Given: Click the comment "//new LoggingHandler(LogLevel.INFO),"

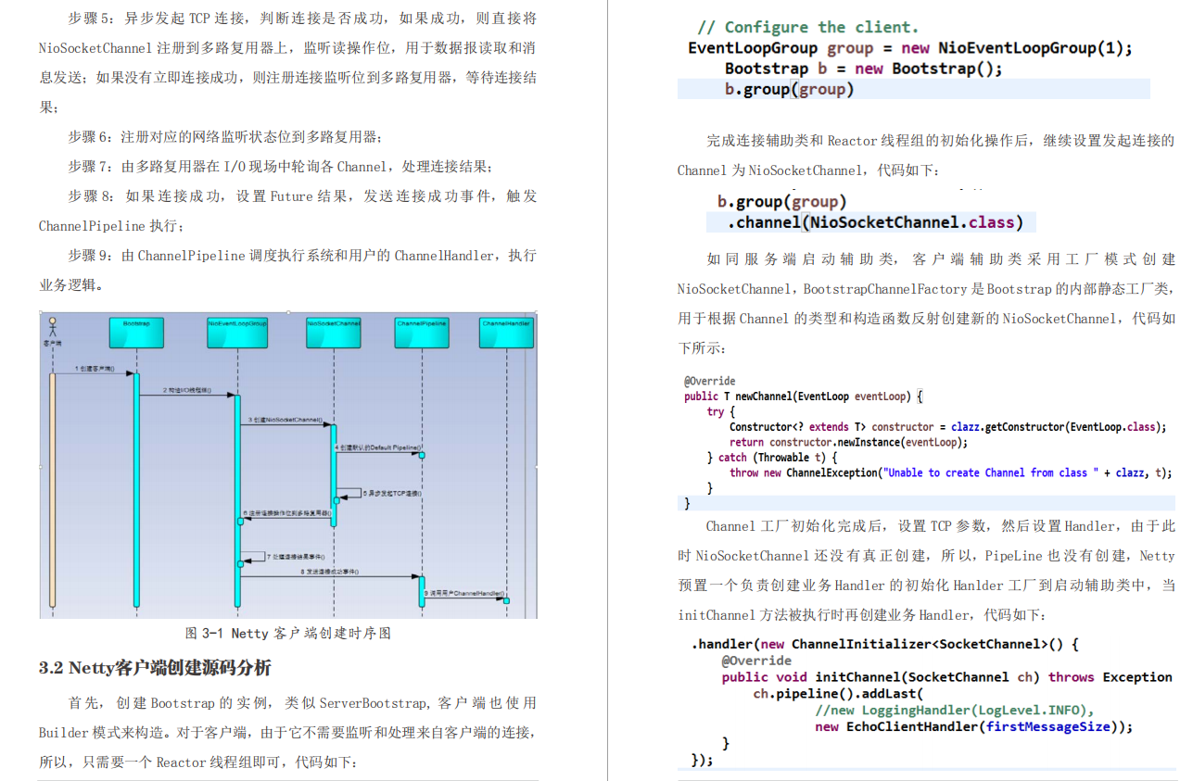Looking at the screenshot, I should (x=955, y=711).
